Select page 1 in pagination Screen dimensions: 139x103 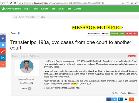click(19, 33)
